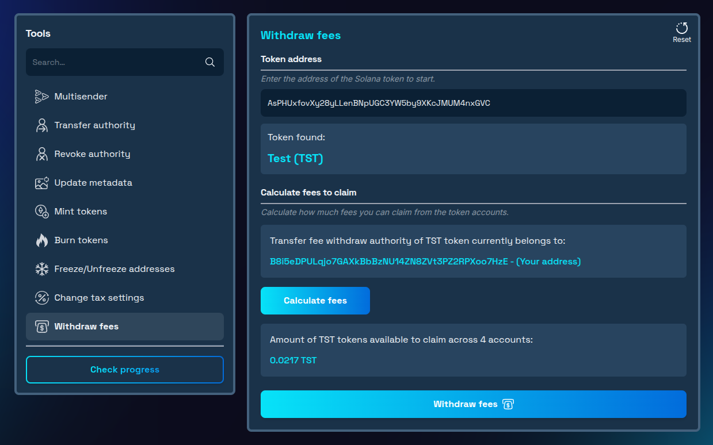Click the 'Calculate how much fees' hint text

pos(385,212)
